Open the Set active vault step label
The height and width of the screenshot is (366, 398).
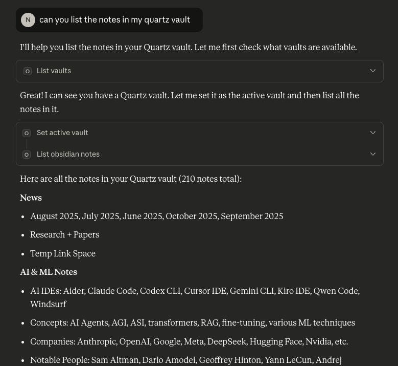62,133
